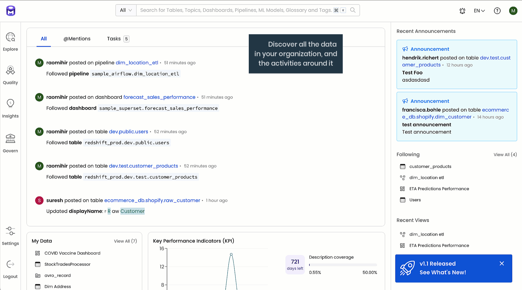Image resolution: width=522 pixels, height=290 pixels.
Task: Open the Govern section icon
Action: point(10,139)
